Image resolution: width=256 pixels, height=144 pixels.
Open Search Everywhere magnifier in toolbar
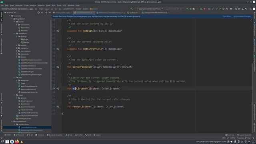250,9
